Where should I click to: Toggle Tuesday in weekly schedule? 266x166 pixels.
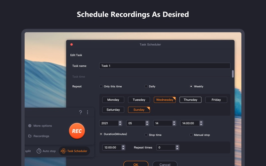coord(139,100)
